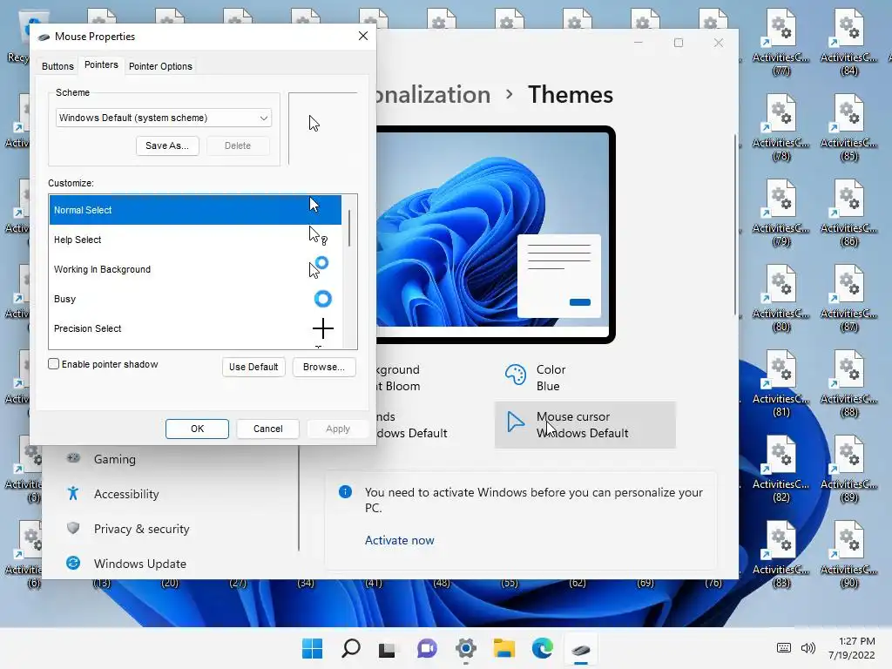Click the Save As... button
892x669 pixels.
click(x=167, y=145)
